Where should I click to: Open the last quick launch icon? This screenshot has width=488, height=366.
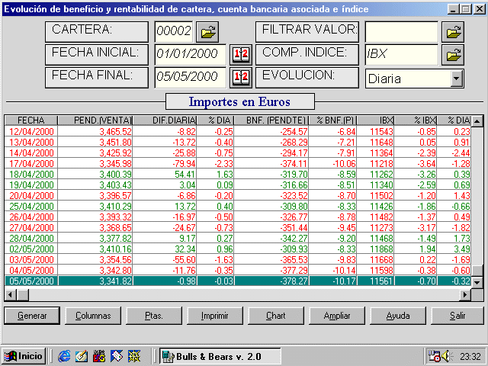point(134,356)
